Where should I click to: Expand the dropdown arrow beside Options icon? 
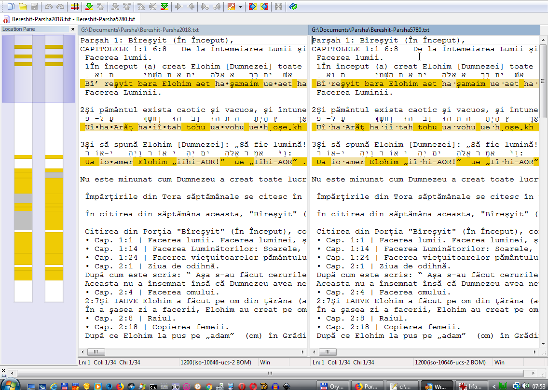pyautogui.click(x=240, y=6)
